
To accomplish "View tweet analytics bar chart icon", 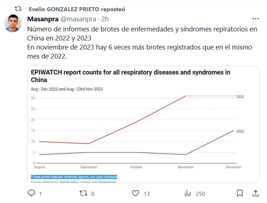I will (x=187, y=194).
